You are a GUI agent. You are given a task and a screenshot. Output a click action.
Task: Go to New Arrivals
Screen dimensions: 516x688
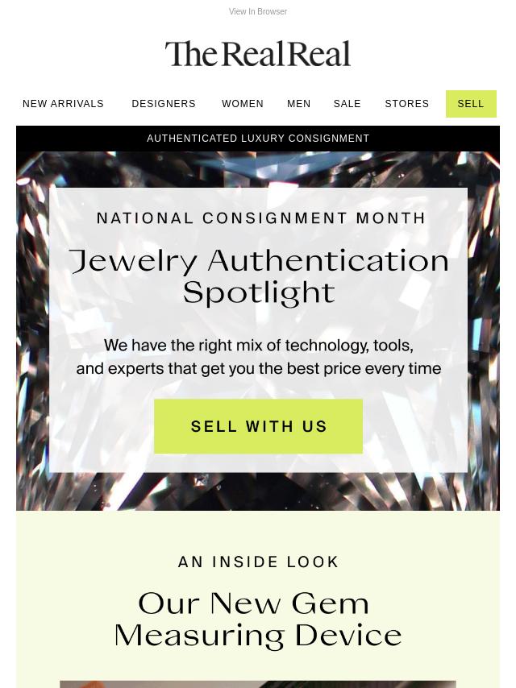pos(63,104)
